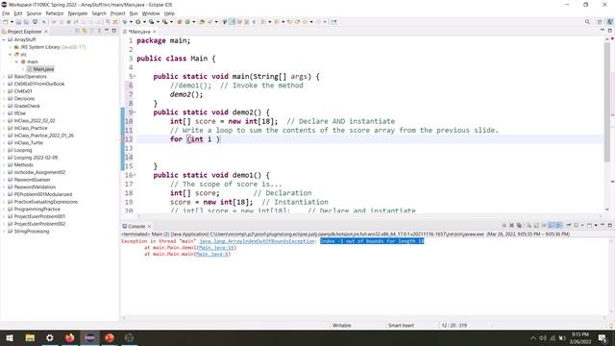The height and width of the screenshot is (346, 615).
Task: Click the green Run button in toolbar
Action: click(x=138, y=22)
